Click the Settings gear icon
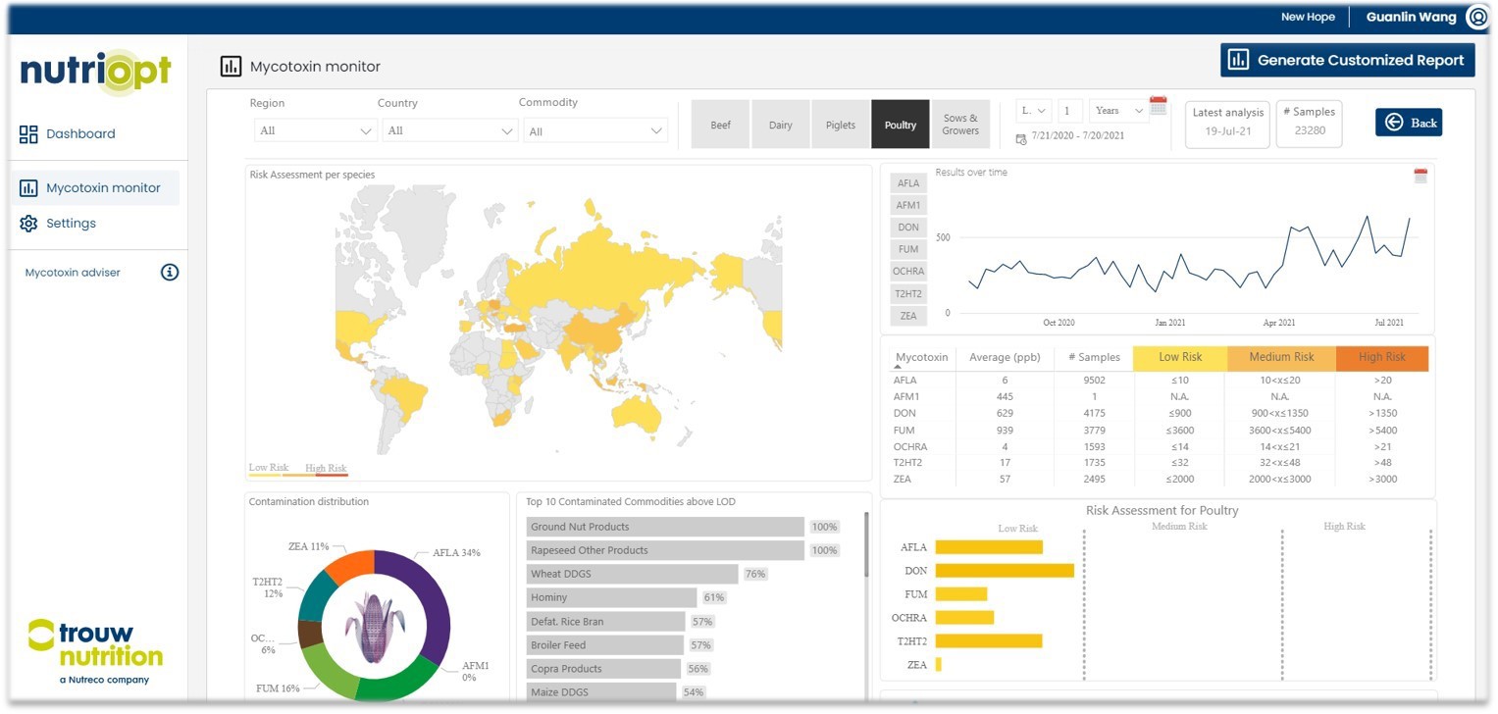Screen dimensions: 1498x714 28,224
